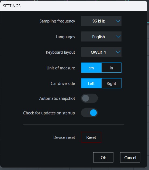Choose Left car drive side

pos(91,83)
